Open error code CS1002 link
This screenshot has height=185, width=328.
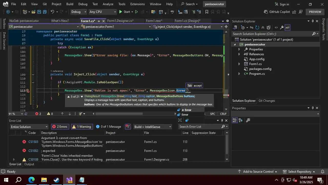[33, 151]
